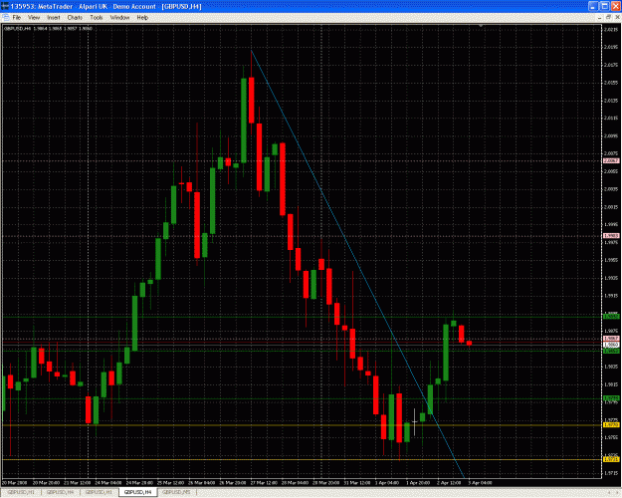Click the 24 Mar 04:00 time label

108,483
